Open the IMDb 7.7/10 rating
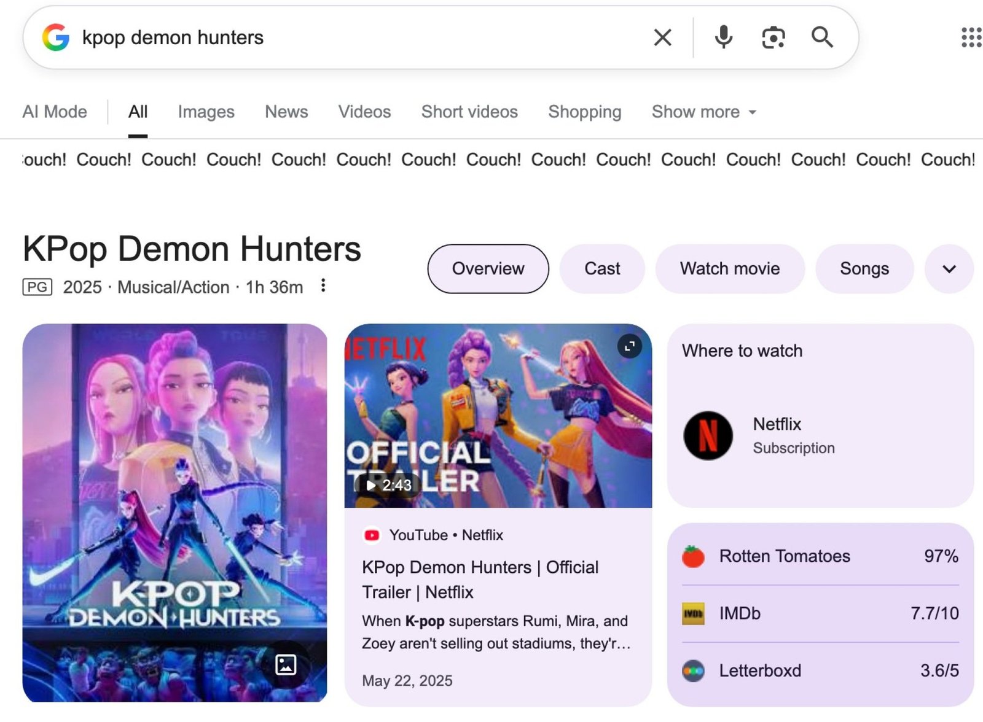This screenshot has height=722, width=983. click(820, 613)
